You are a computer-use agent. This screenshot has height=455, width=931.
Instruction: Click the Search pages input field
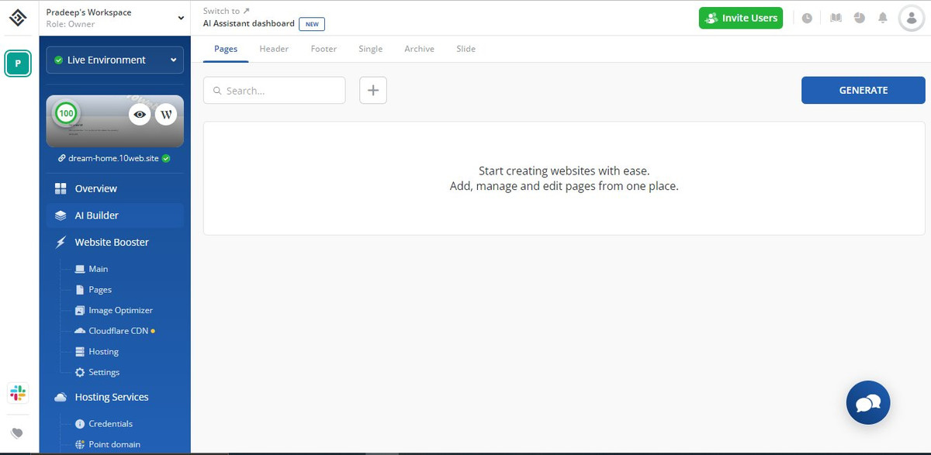[x=275, y=91]
